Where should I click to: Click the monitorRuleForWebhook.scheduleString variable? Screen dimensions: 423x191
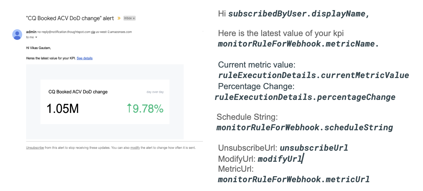[305, 127]
